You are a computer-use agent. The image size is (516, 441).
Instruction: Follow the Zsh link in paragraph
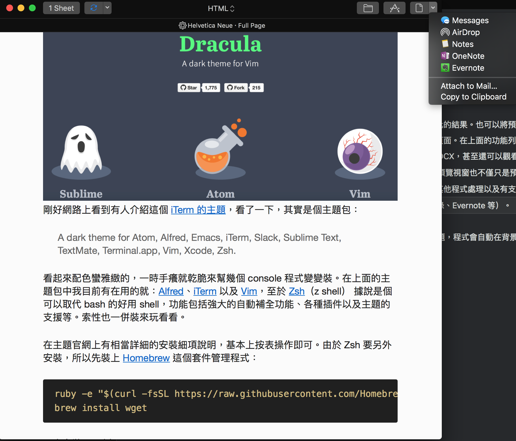coord(297,291)
